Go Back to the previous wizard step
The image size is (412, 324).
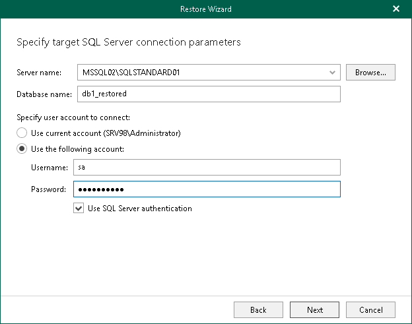tap(258, 309)
